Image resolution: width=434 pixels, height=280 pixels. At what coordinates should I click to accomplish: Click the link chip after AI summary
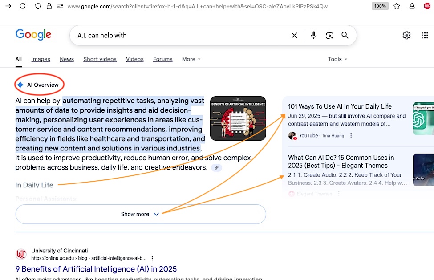point(216,168)
